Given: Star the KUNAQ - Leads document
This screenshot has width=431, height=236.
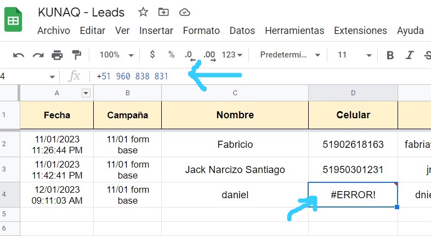Looking at the screenshot, I should pos(143,12).
